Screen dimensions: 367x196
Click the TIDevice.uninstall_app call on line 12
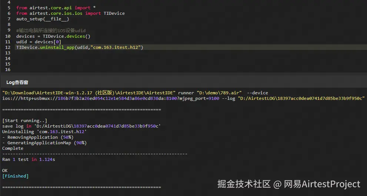click(80, 47)
